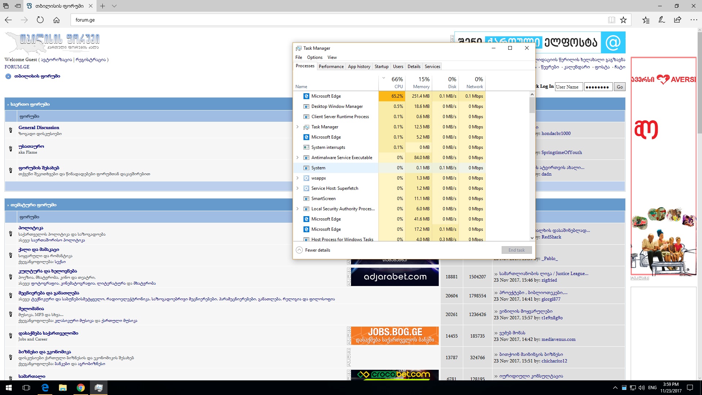This screenshot has width=702, height=395.
Task: Select the SmartScreen process row
Action: (389, 199)
